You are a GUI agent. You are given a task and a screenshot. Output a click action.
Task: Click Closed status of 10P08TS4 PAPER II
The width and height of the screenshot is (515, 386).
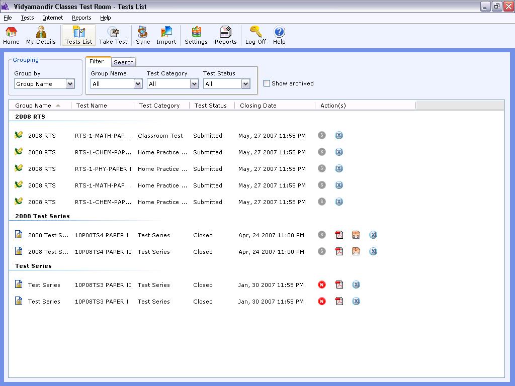pyautogui.click(x=203, y=252)
